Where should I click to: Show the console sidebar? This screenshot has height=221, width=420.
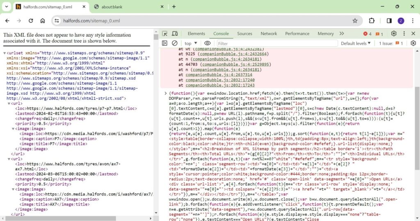coord(165,43)
